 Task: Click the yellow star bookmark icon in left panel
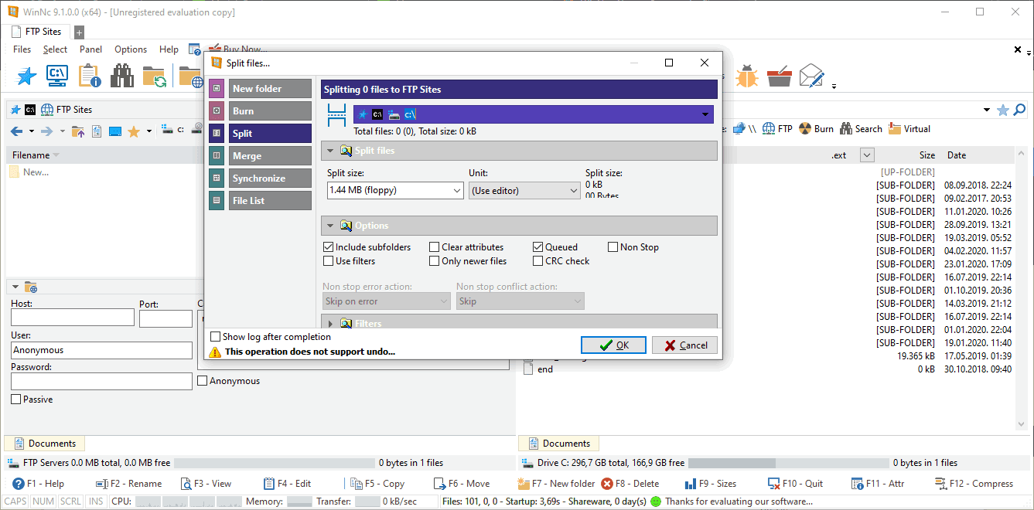click(133, 131)
